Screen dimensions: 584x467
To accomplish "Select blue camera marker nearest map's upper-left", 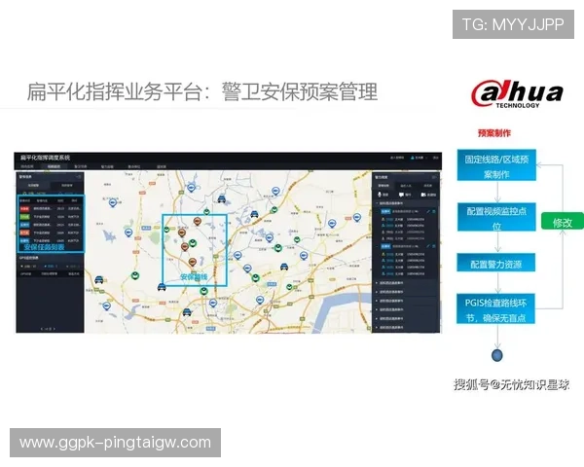I will [x=113, y=203].
